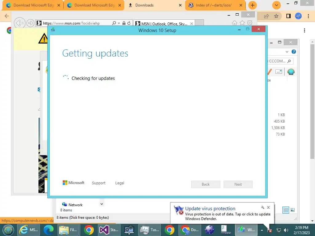Expand the Internet Explorer search dropdown arrow
This screenshot has width=315, height=236.
(119, 23)
